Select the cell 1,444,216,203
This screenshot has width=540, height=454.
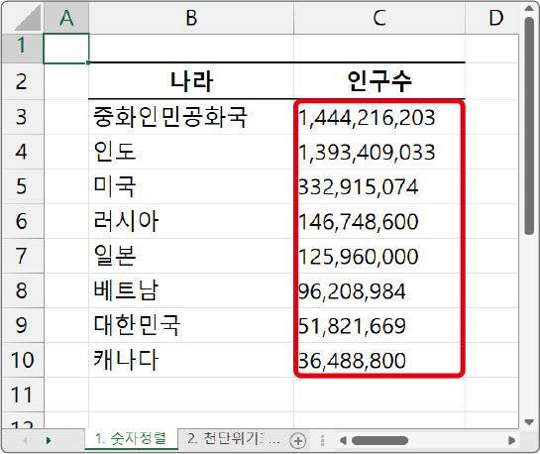point(379,117)
